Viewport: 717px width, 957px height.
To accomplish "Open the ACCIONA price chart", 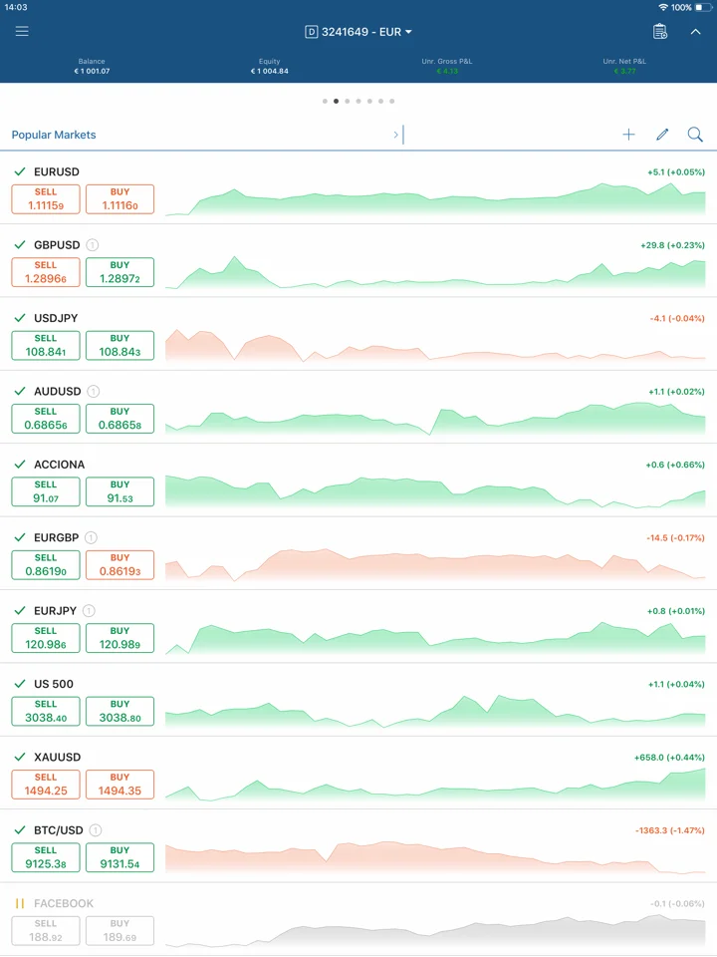I will click(x=435, y=491).
